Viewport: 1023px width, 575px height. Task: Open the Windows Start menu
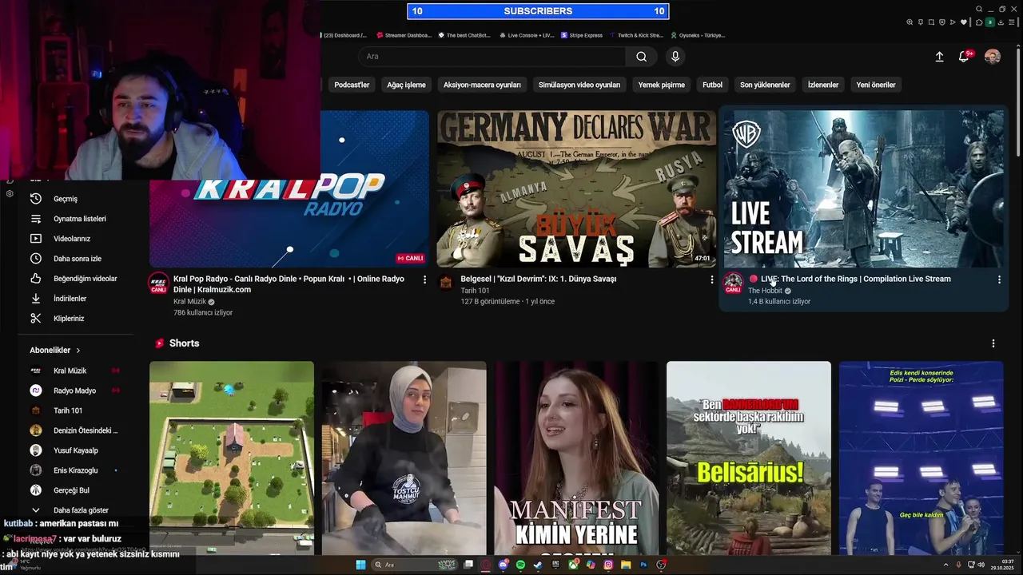(360, 565)
